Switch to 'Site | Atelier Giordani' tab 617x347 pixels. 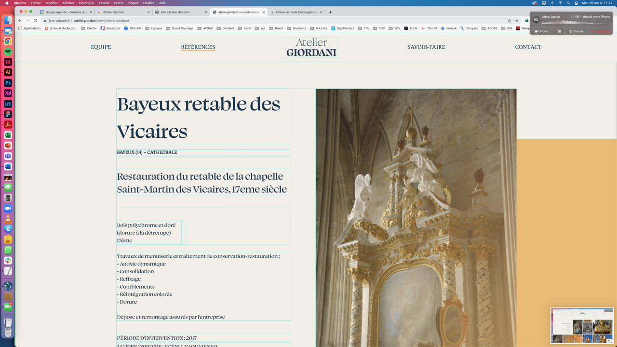click(x=180, y=12)
